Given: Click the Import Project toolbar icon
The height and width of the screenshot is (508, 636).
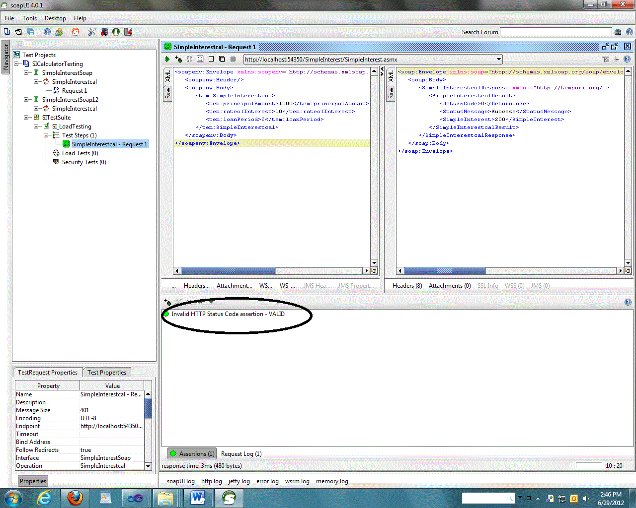Looking at the screenshot, I should point(19,32).
